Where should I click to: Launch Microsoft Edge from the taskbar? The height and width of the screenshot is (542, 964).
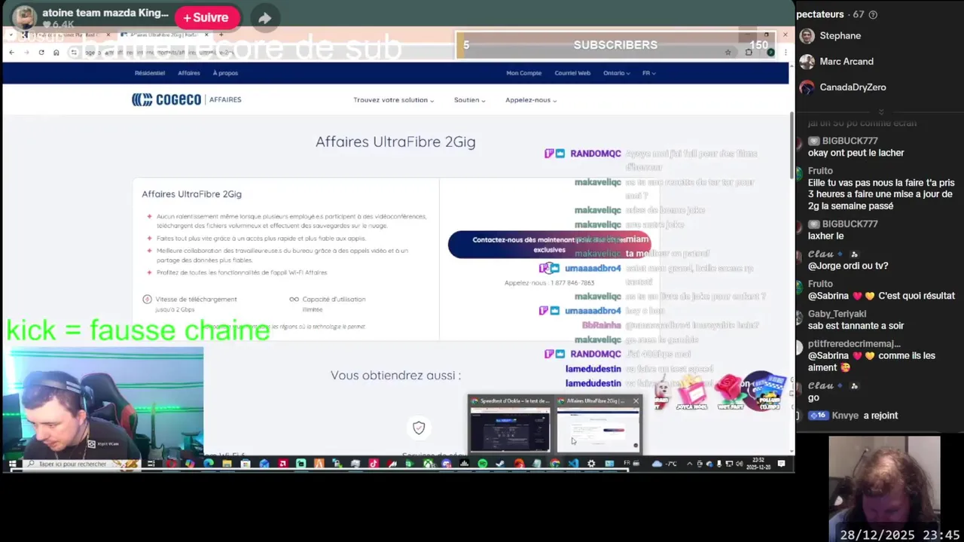point(209,464)
